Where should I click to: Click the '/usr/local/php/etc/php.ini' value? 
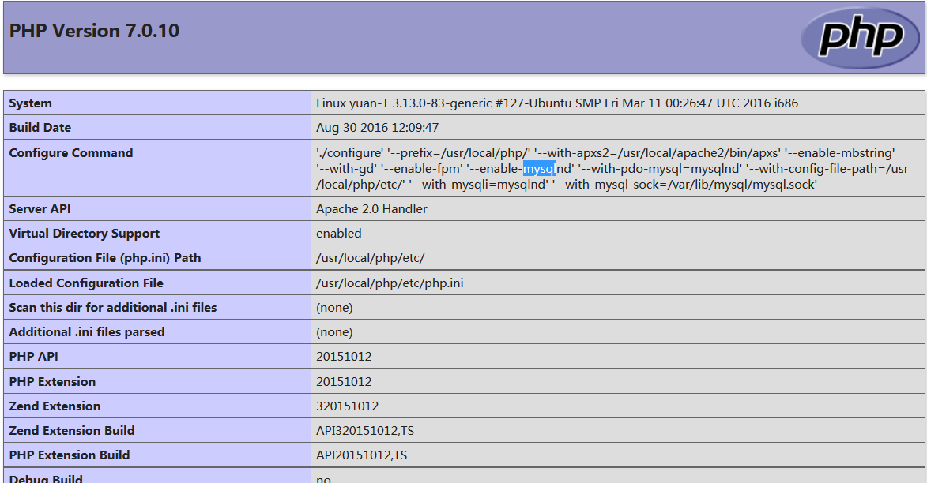pos(390,283)
